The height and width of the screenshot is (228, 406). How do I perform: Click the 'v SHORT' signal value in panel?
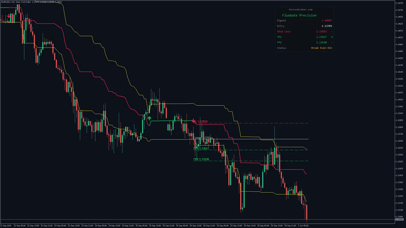(x=327, y=21)
